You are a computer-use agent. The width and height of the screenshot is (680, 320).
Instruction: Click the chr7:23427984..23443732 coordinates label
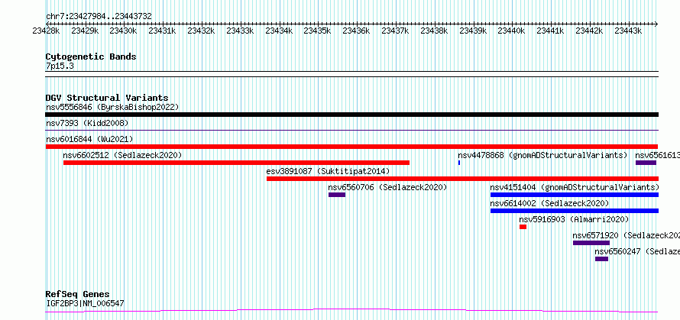pyautogui.click(x=99, y=17)
